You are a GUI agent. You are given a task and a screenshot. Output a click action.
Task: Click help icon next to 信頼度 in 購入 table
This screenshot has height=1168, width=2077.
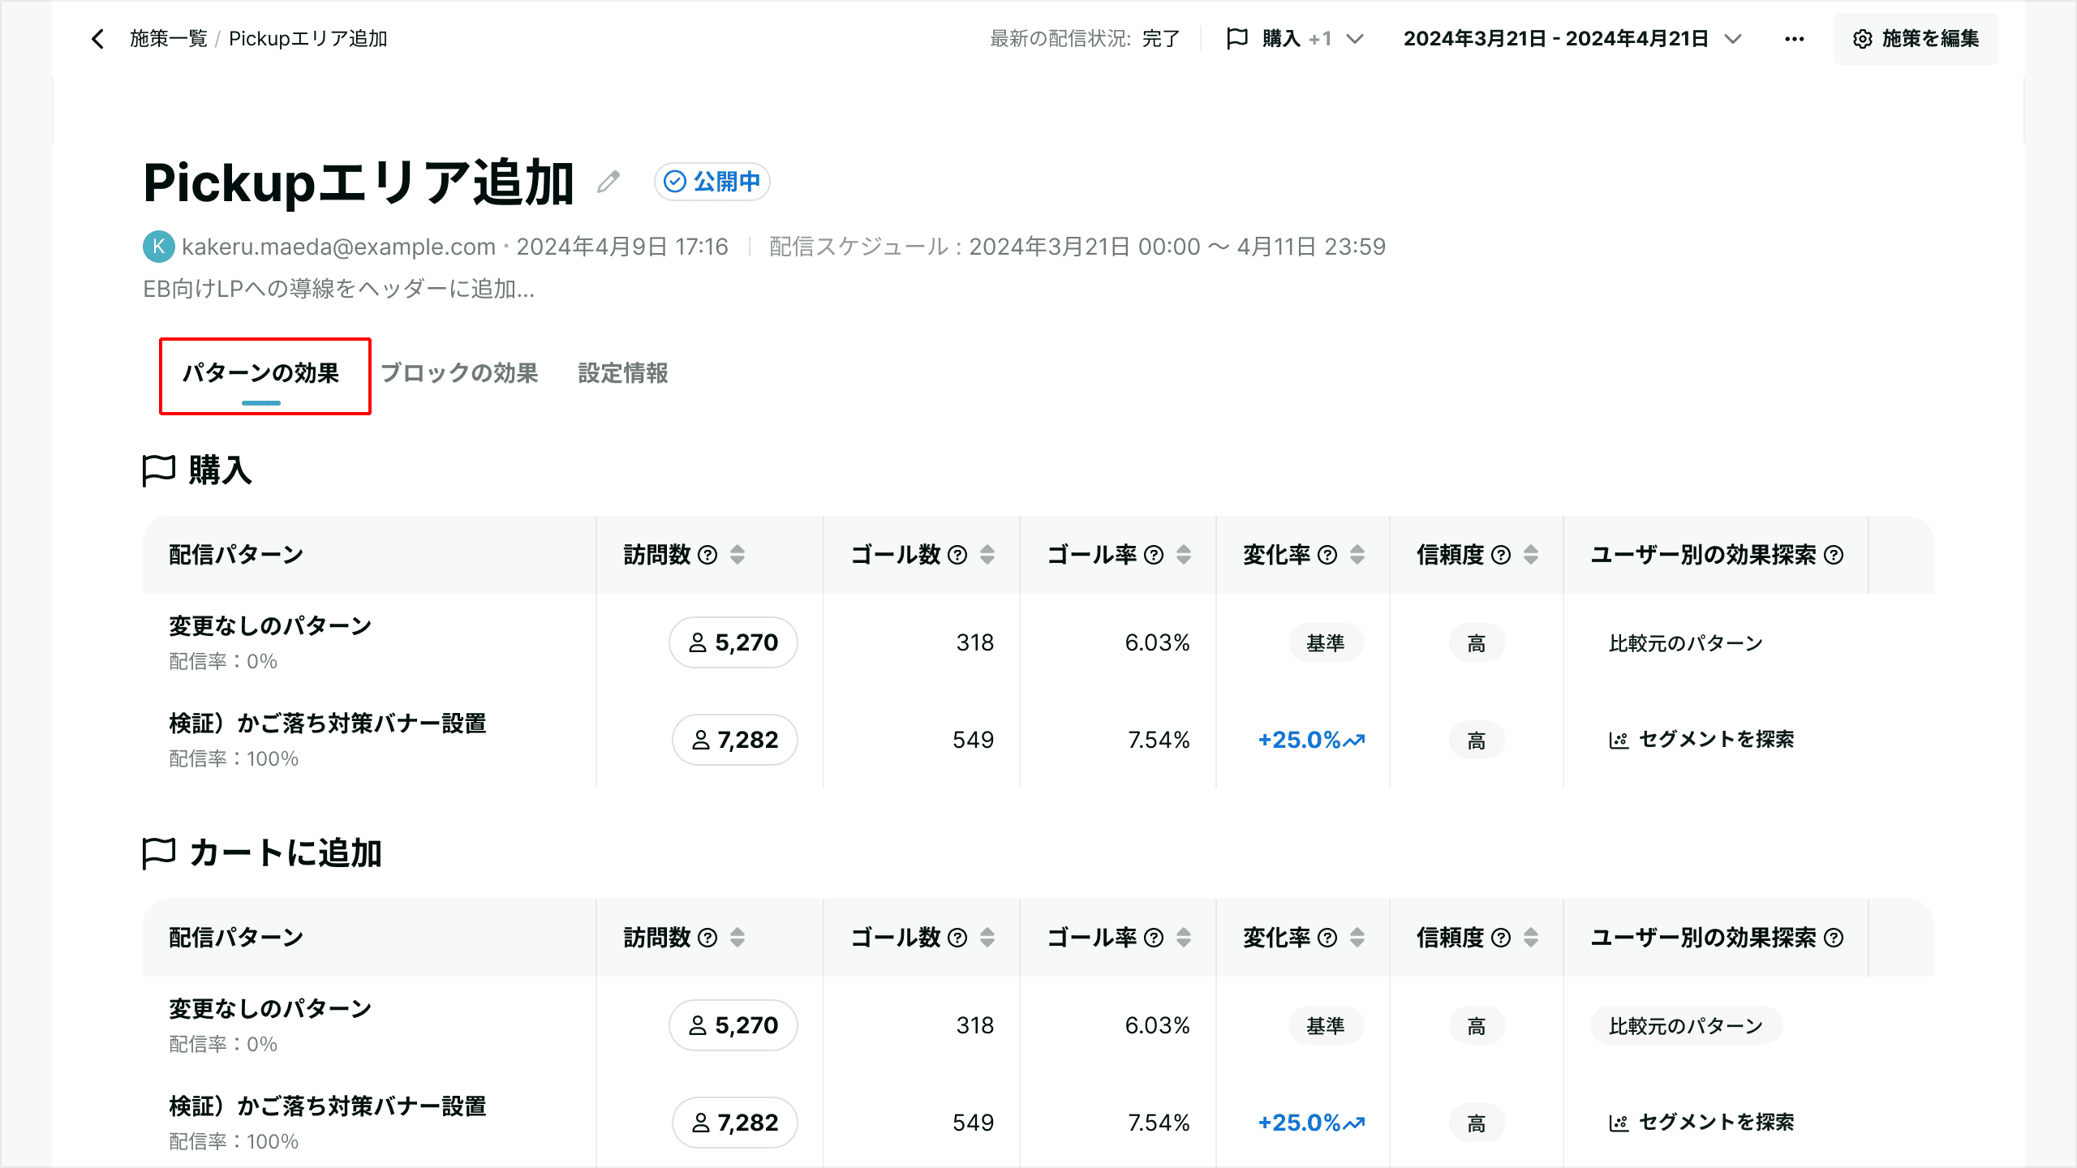coord(1501,555)
